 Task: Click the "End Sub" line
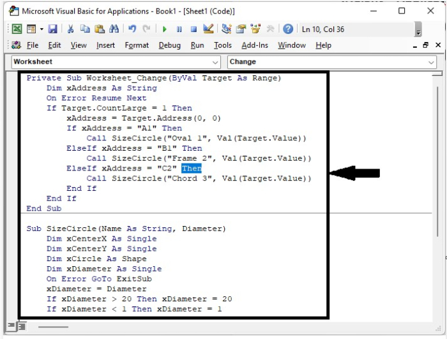click(44, 208)
